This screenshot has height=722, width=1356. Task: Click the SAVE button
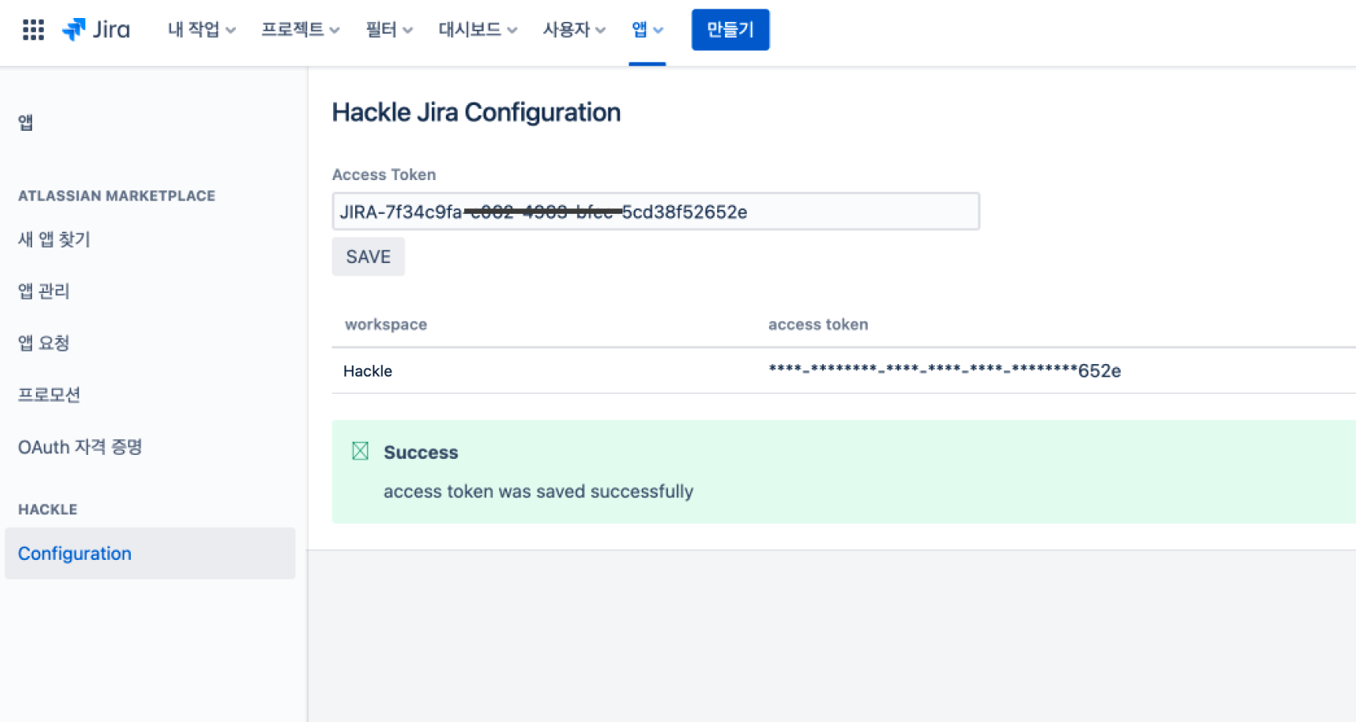[x=368, y=257]
